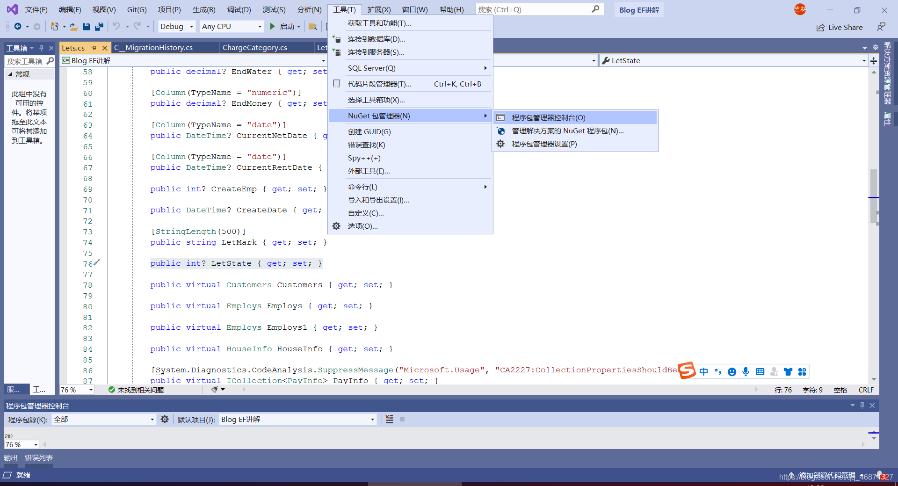
Task: Click the new project icon in toolbar
Action: tap(55, 27)
